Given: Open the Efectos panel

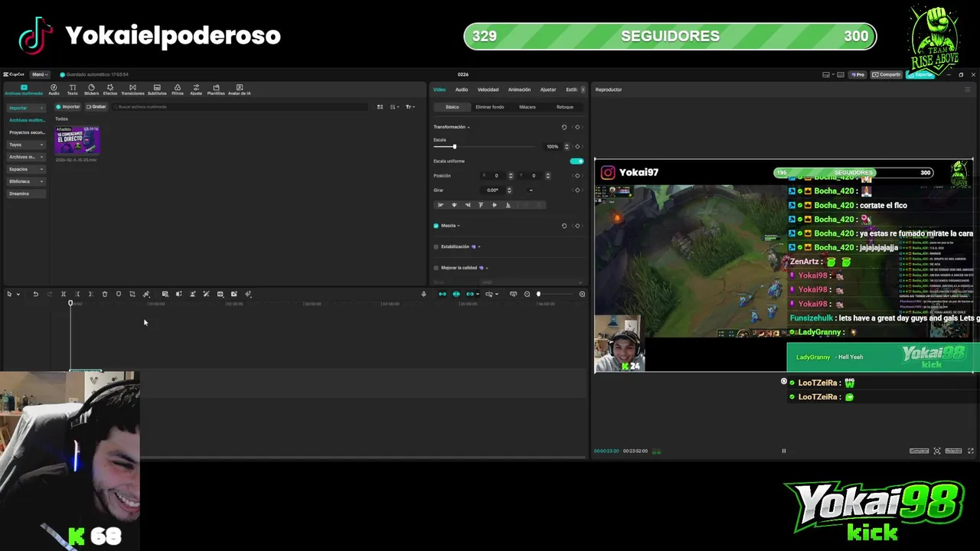Looking at the screenshot, I should pos(110,90).
